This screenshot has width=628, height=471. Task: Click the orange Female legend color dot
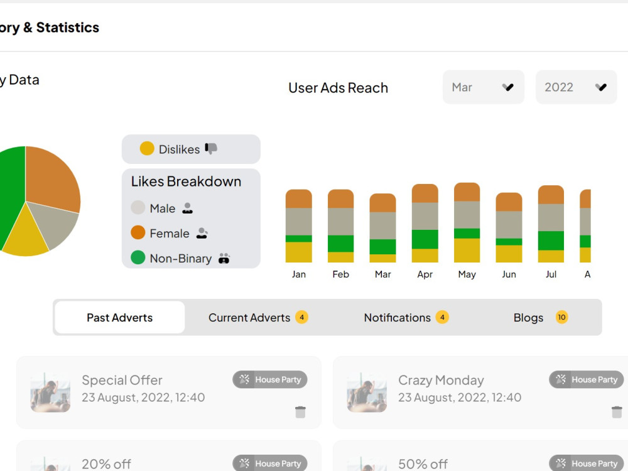point(138,232)
